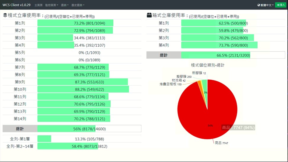Viewport: 288px width, 162px height.
Task: Click the 87.3% (553/633) usage bar
Action: [83, 82]
